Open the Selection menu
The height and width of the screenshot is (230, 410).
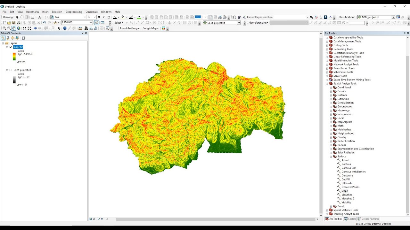point(57,12)
